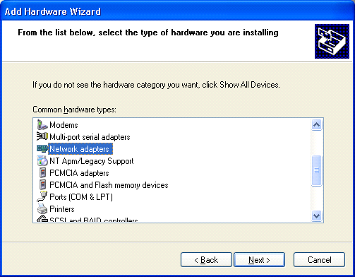Image resolution: width=355 pixels, height=277 pixels.
Task: Choose NT Apm/Legacy Support entry
Action: pyautogui.click(x=92, y=161)
